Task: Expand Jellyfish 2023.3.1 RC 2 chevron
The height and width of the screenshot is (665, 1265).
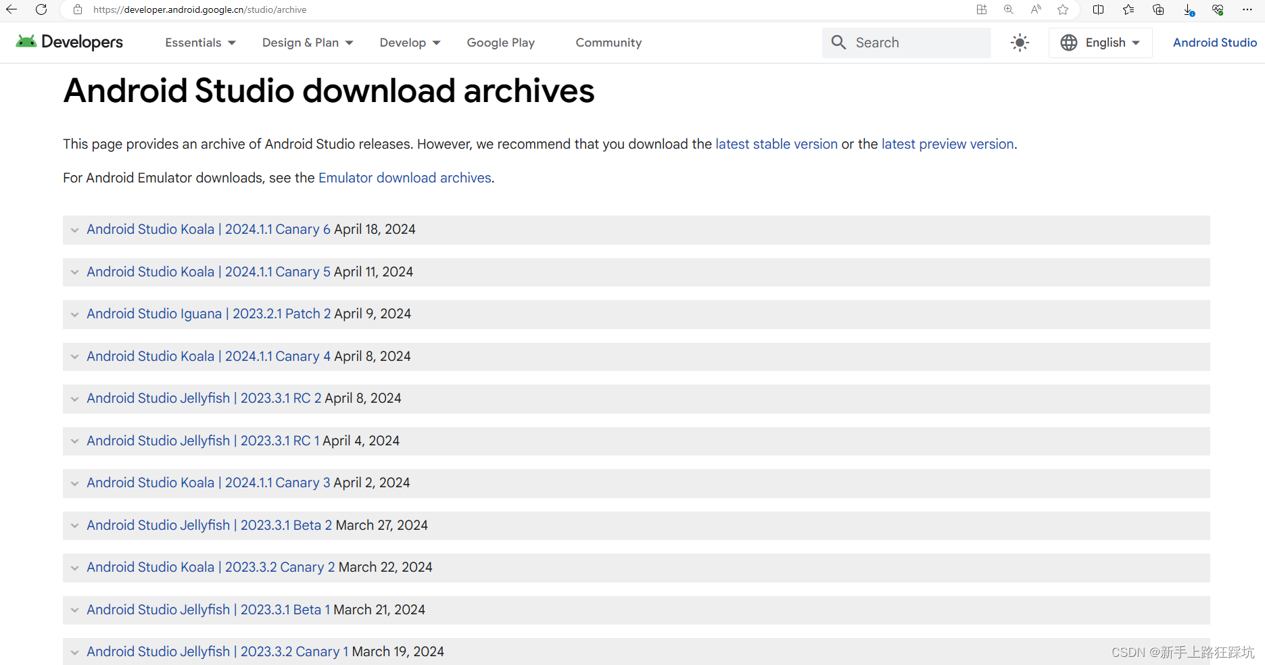Action: pyautogui.click(x=75, y=399)
